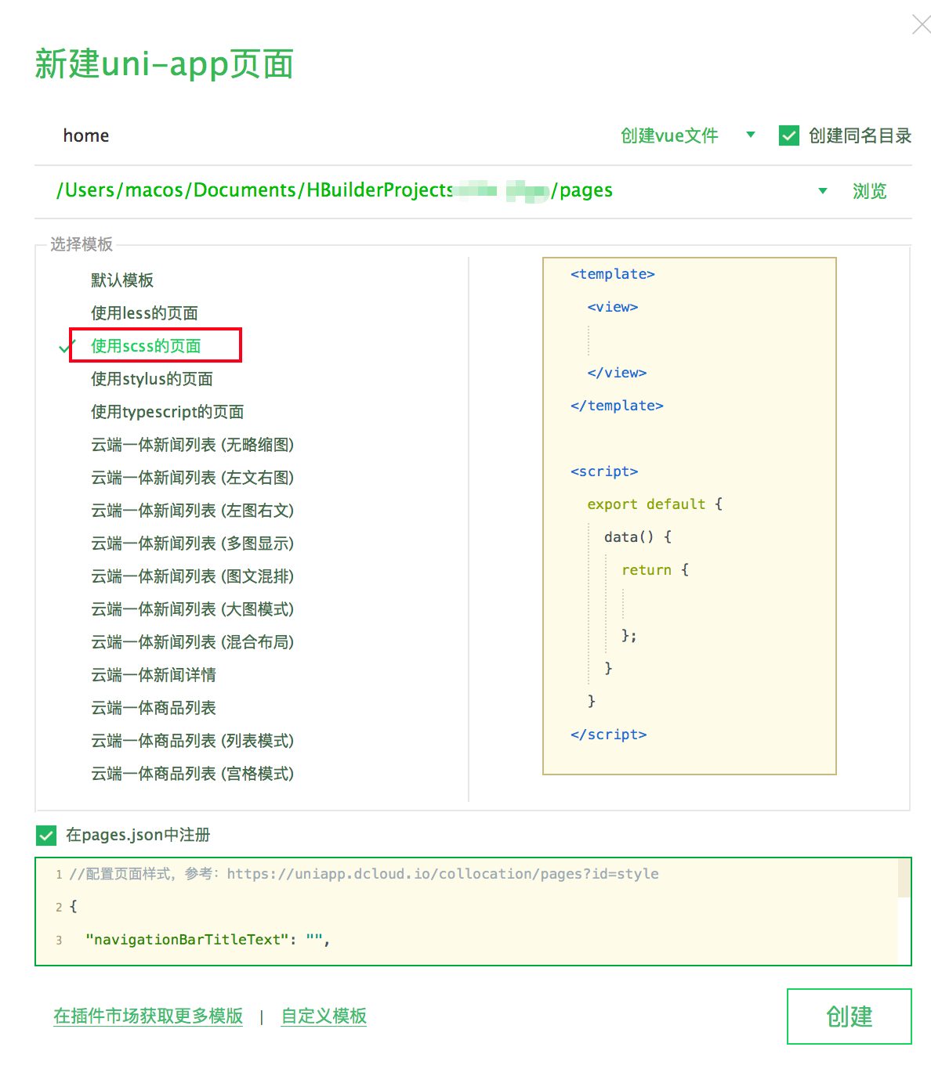Close the new uni-app page dialog
Image resolution: width=931 pixels, height=1076 pixels.
921,24
